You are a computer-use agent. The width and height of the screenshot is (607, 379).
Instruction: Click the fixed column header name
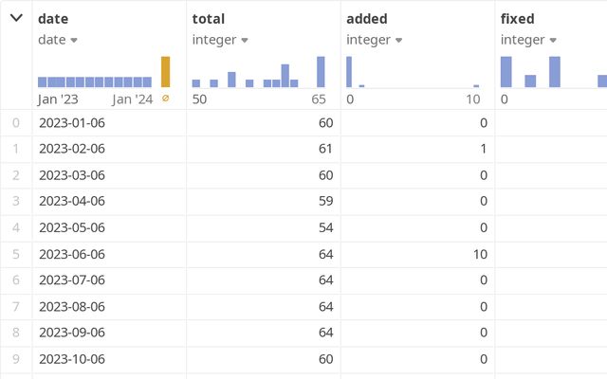tap(518, 18)
